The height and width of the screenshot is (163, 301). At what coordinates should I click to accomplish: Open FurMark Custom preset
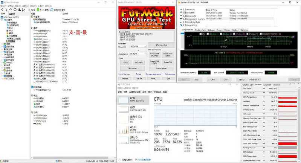(x=161, y=68)
